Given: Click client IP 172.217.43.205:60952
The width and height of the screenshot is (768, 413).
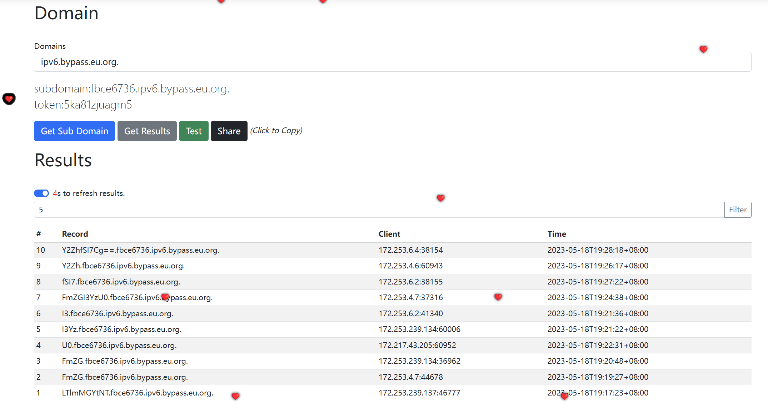Looking at the screenshot, I should click(x=417, y=345).
